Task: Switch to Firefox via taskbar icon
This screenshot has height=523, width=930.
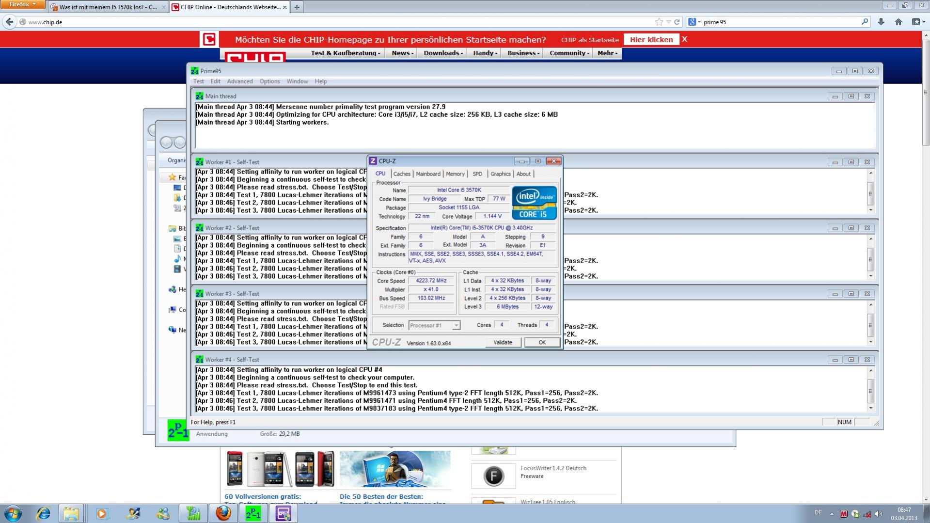Action: [223, 513]
